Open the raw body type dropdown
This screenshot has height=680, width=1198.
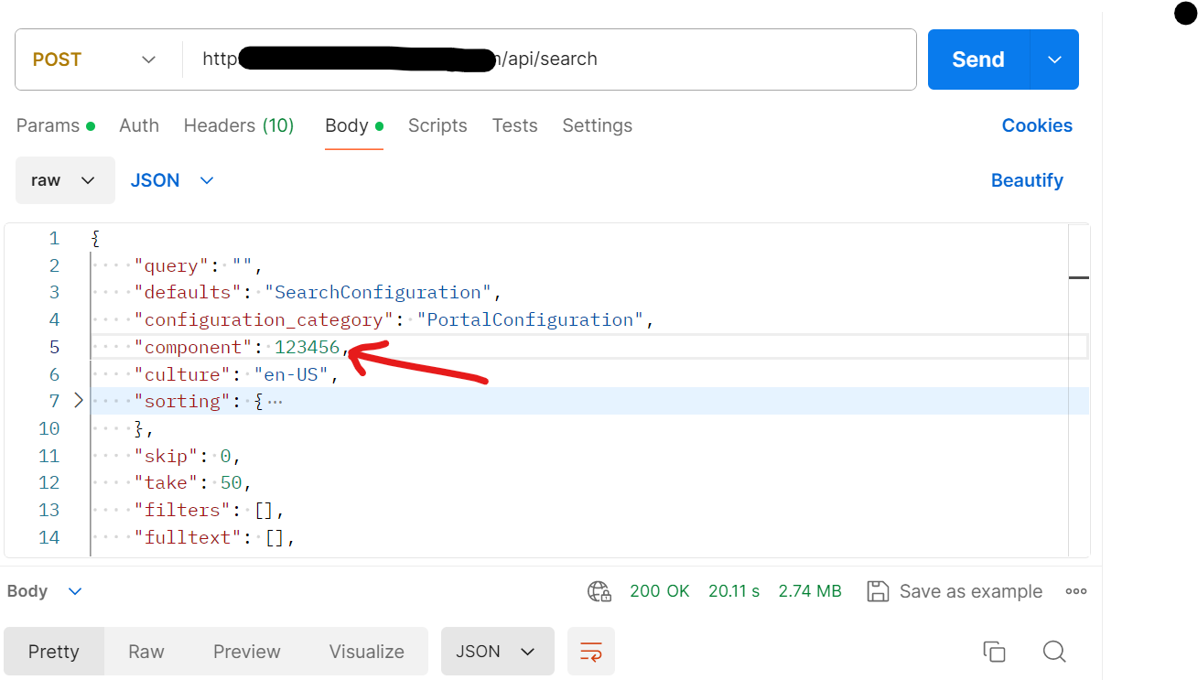(x=65, y=180)
